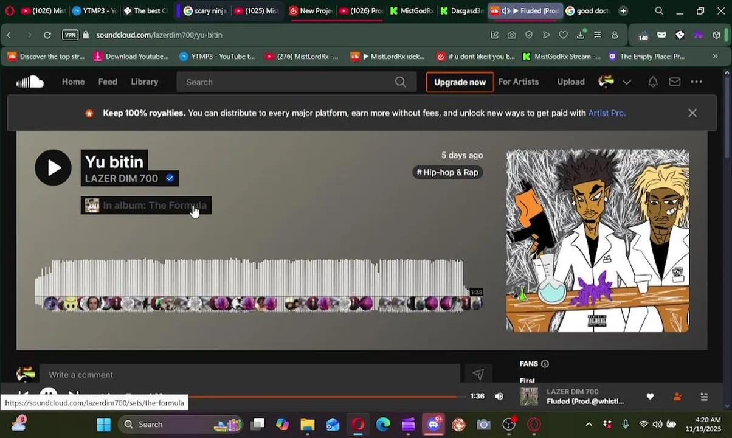Open the notifications bell
The image size is (732, 438).
click(653, 82)
